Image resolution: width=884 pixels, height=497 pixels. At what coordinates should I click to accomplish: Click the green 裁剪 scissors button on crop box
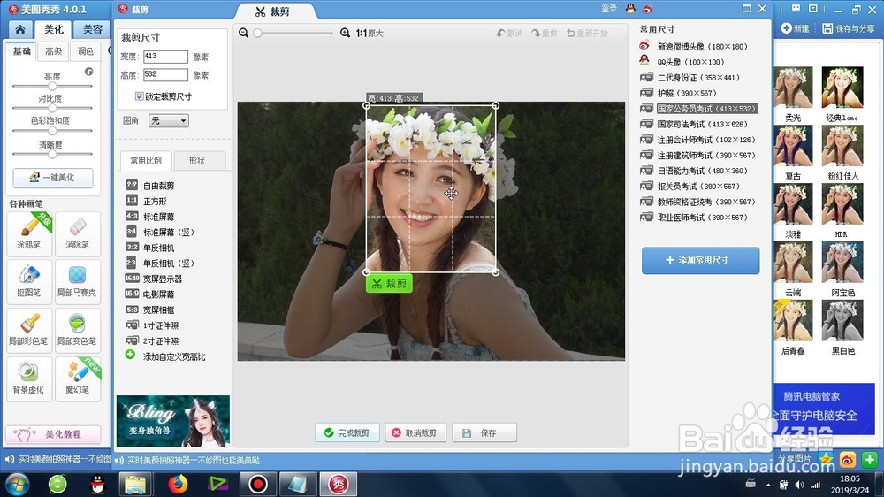tap(389, 283)
